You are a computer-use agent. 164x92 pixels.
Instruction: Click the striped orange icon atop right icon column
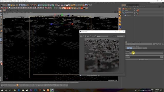pos(120,9)
